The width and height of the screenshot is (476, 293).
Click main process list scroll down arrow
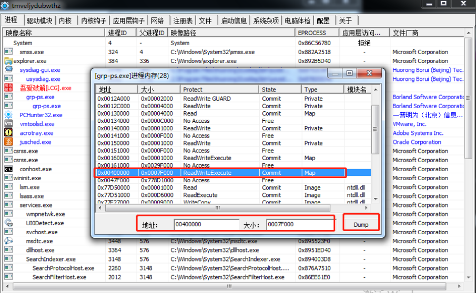tap(469, 277)
